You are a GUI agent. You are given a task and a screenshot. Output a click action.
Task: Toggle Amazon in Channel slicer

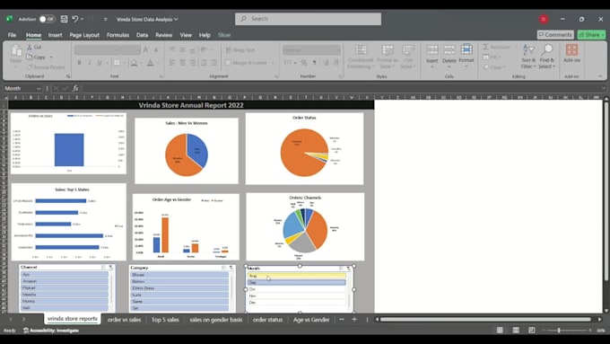[x=65, y=281]
